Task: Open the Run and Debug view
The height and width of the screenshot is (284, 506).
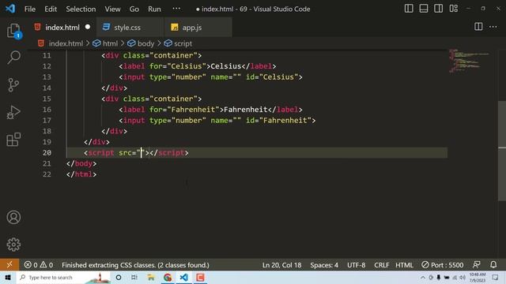Action: click(13, 112)
